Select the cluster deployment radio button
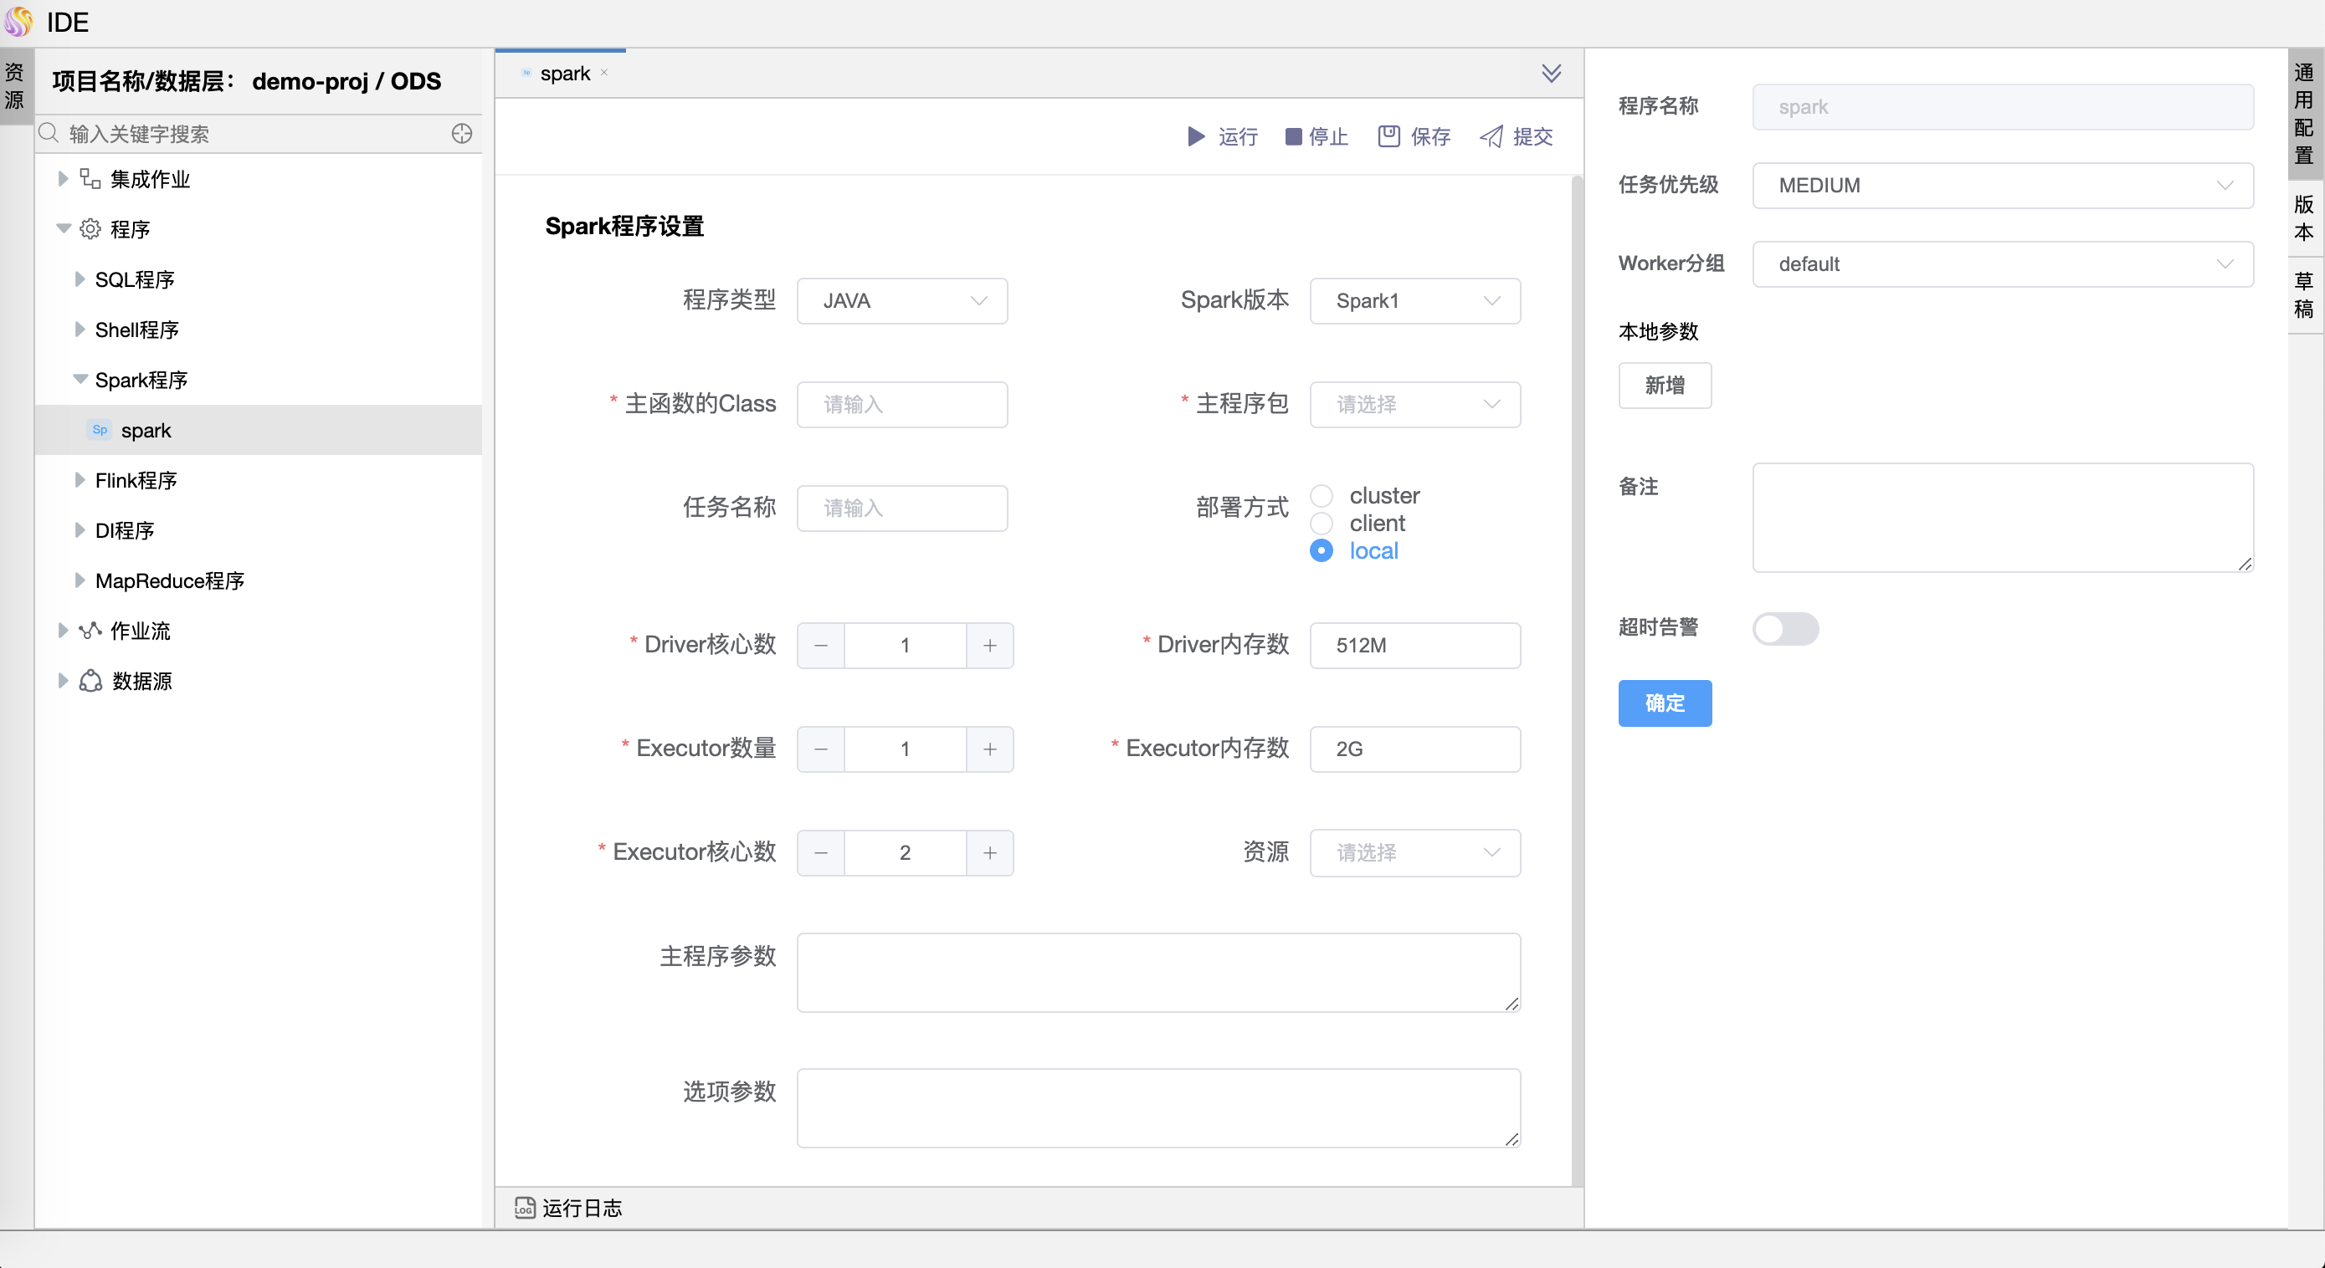This screenshot has width=2325, height=1268. (1322, 495)
